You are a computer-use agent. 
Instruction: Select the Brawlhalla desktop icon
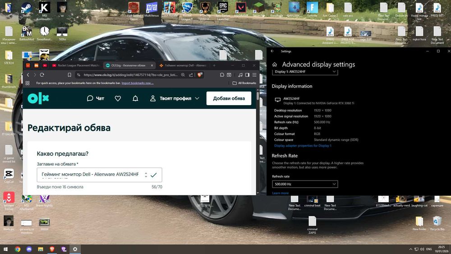click(x=276, y=9)
